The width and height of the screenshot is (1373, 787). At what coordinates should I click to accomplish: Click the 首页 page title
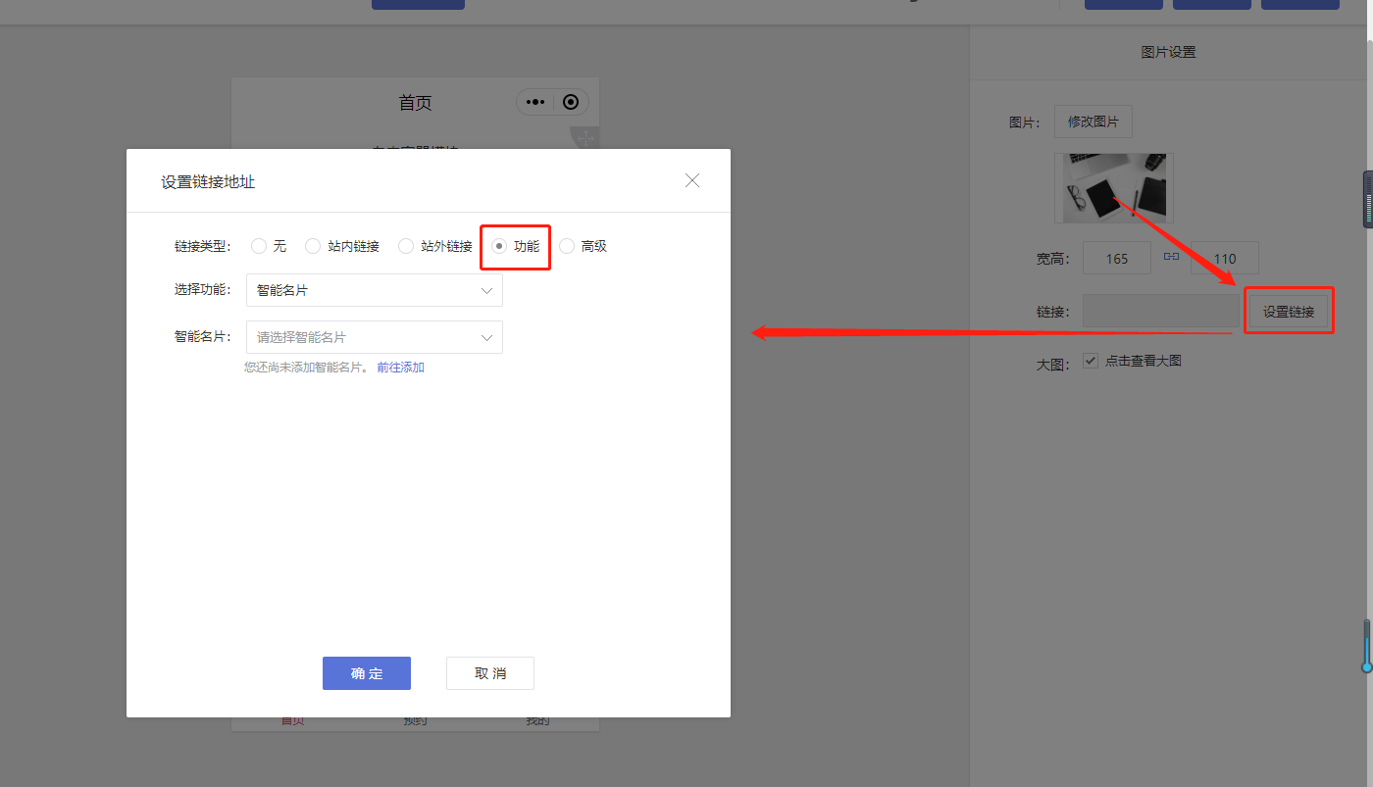[415, 103]
